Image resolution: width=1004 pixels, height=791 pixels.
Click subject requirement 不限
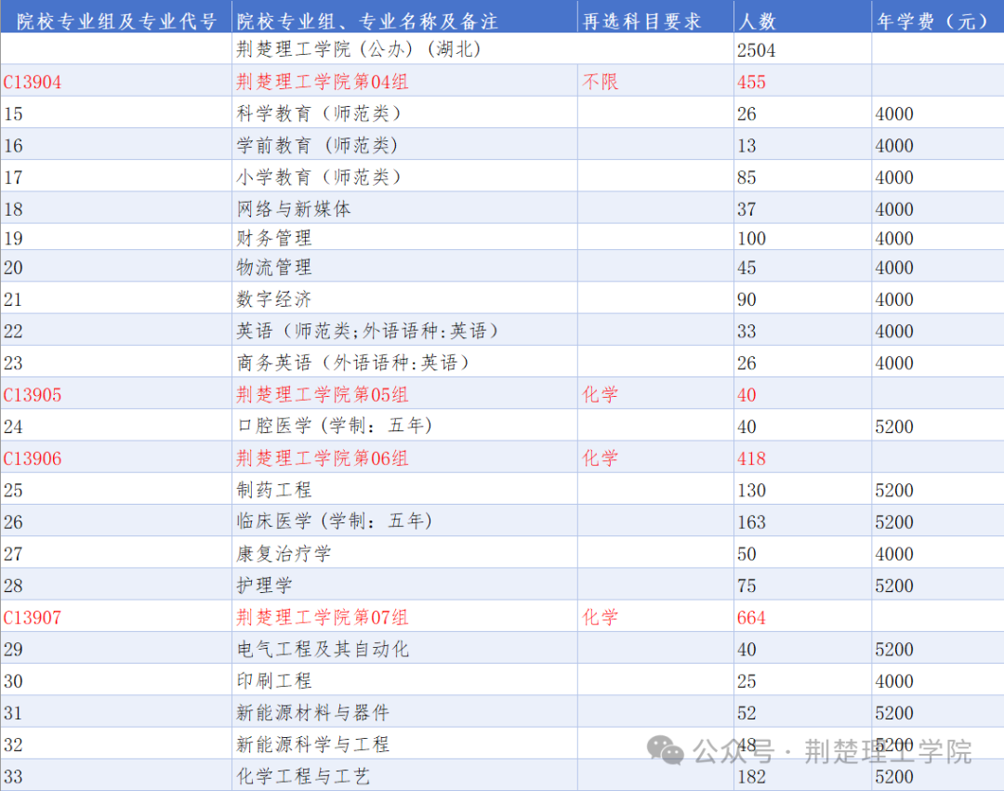600,81
